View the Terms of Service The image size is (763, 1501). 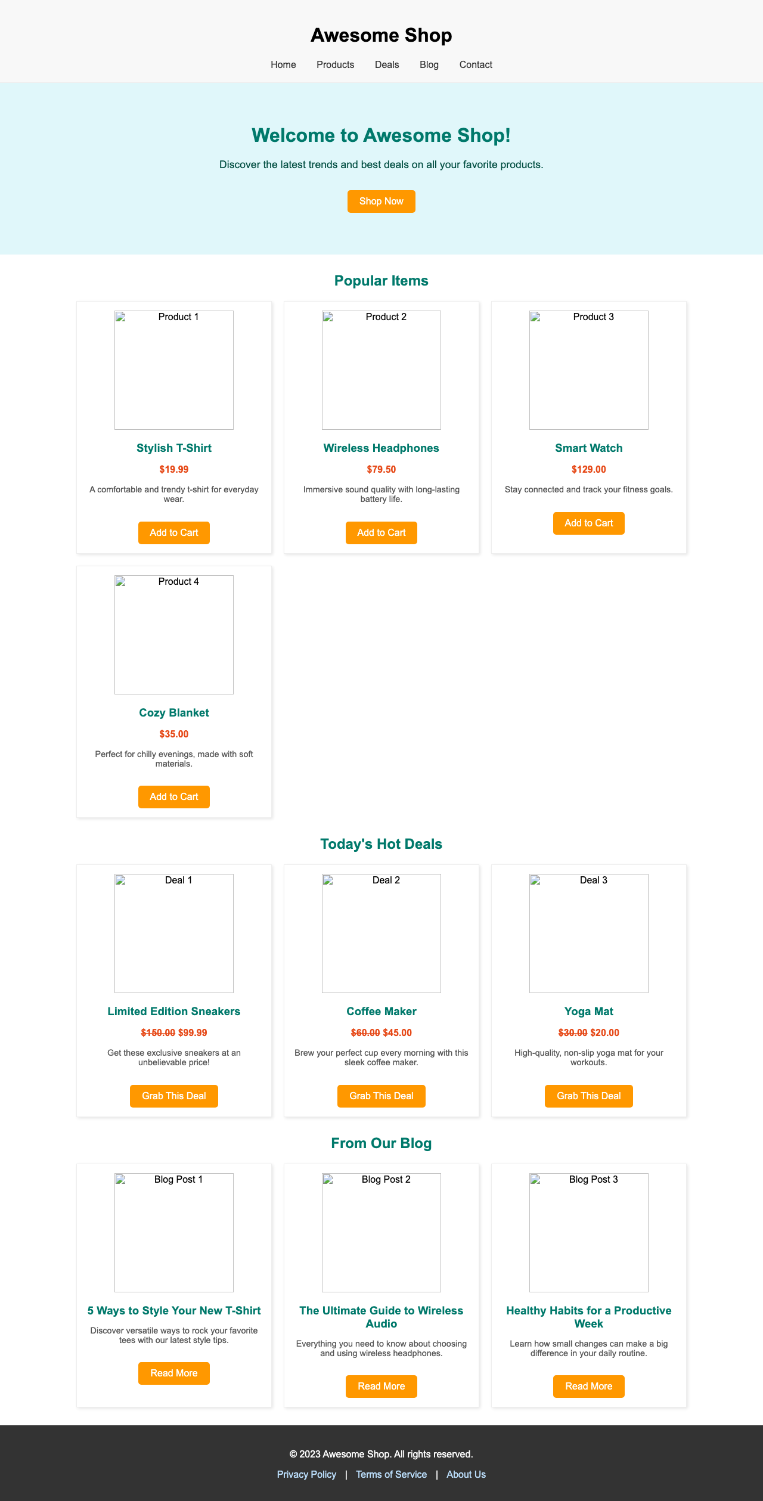tap(391, 1474)
